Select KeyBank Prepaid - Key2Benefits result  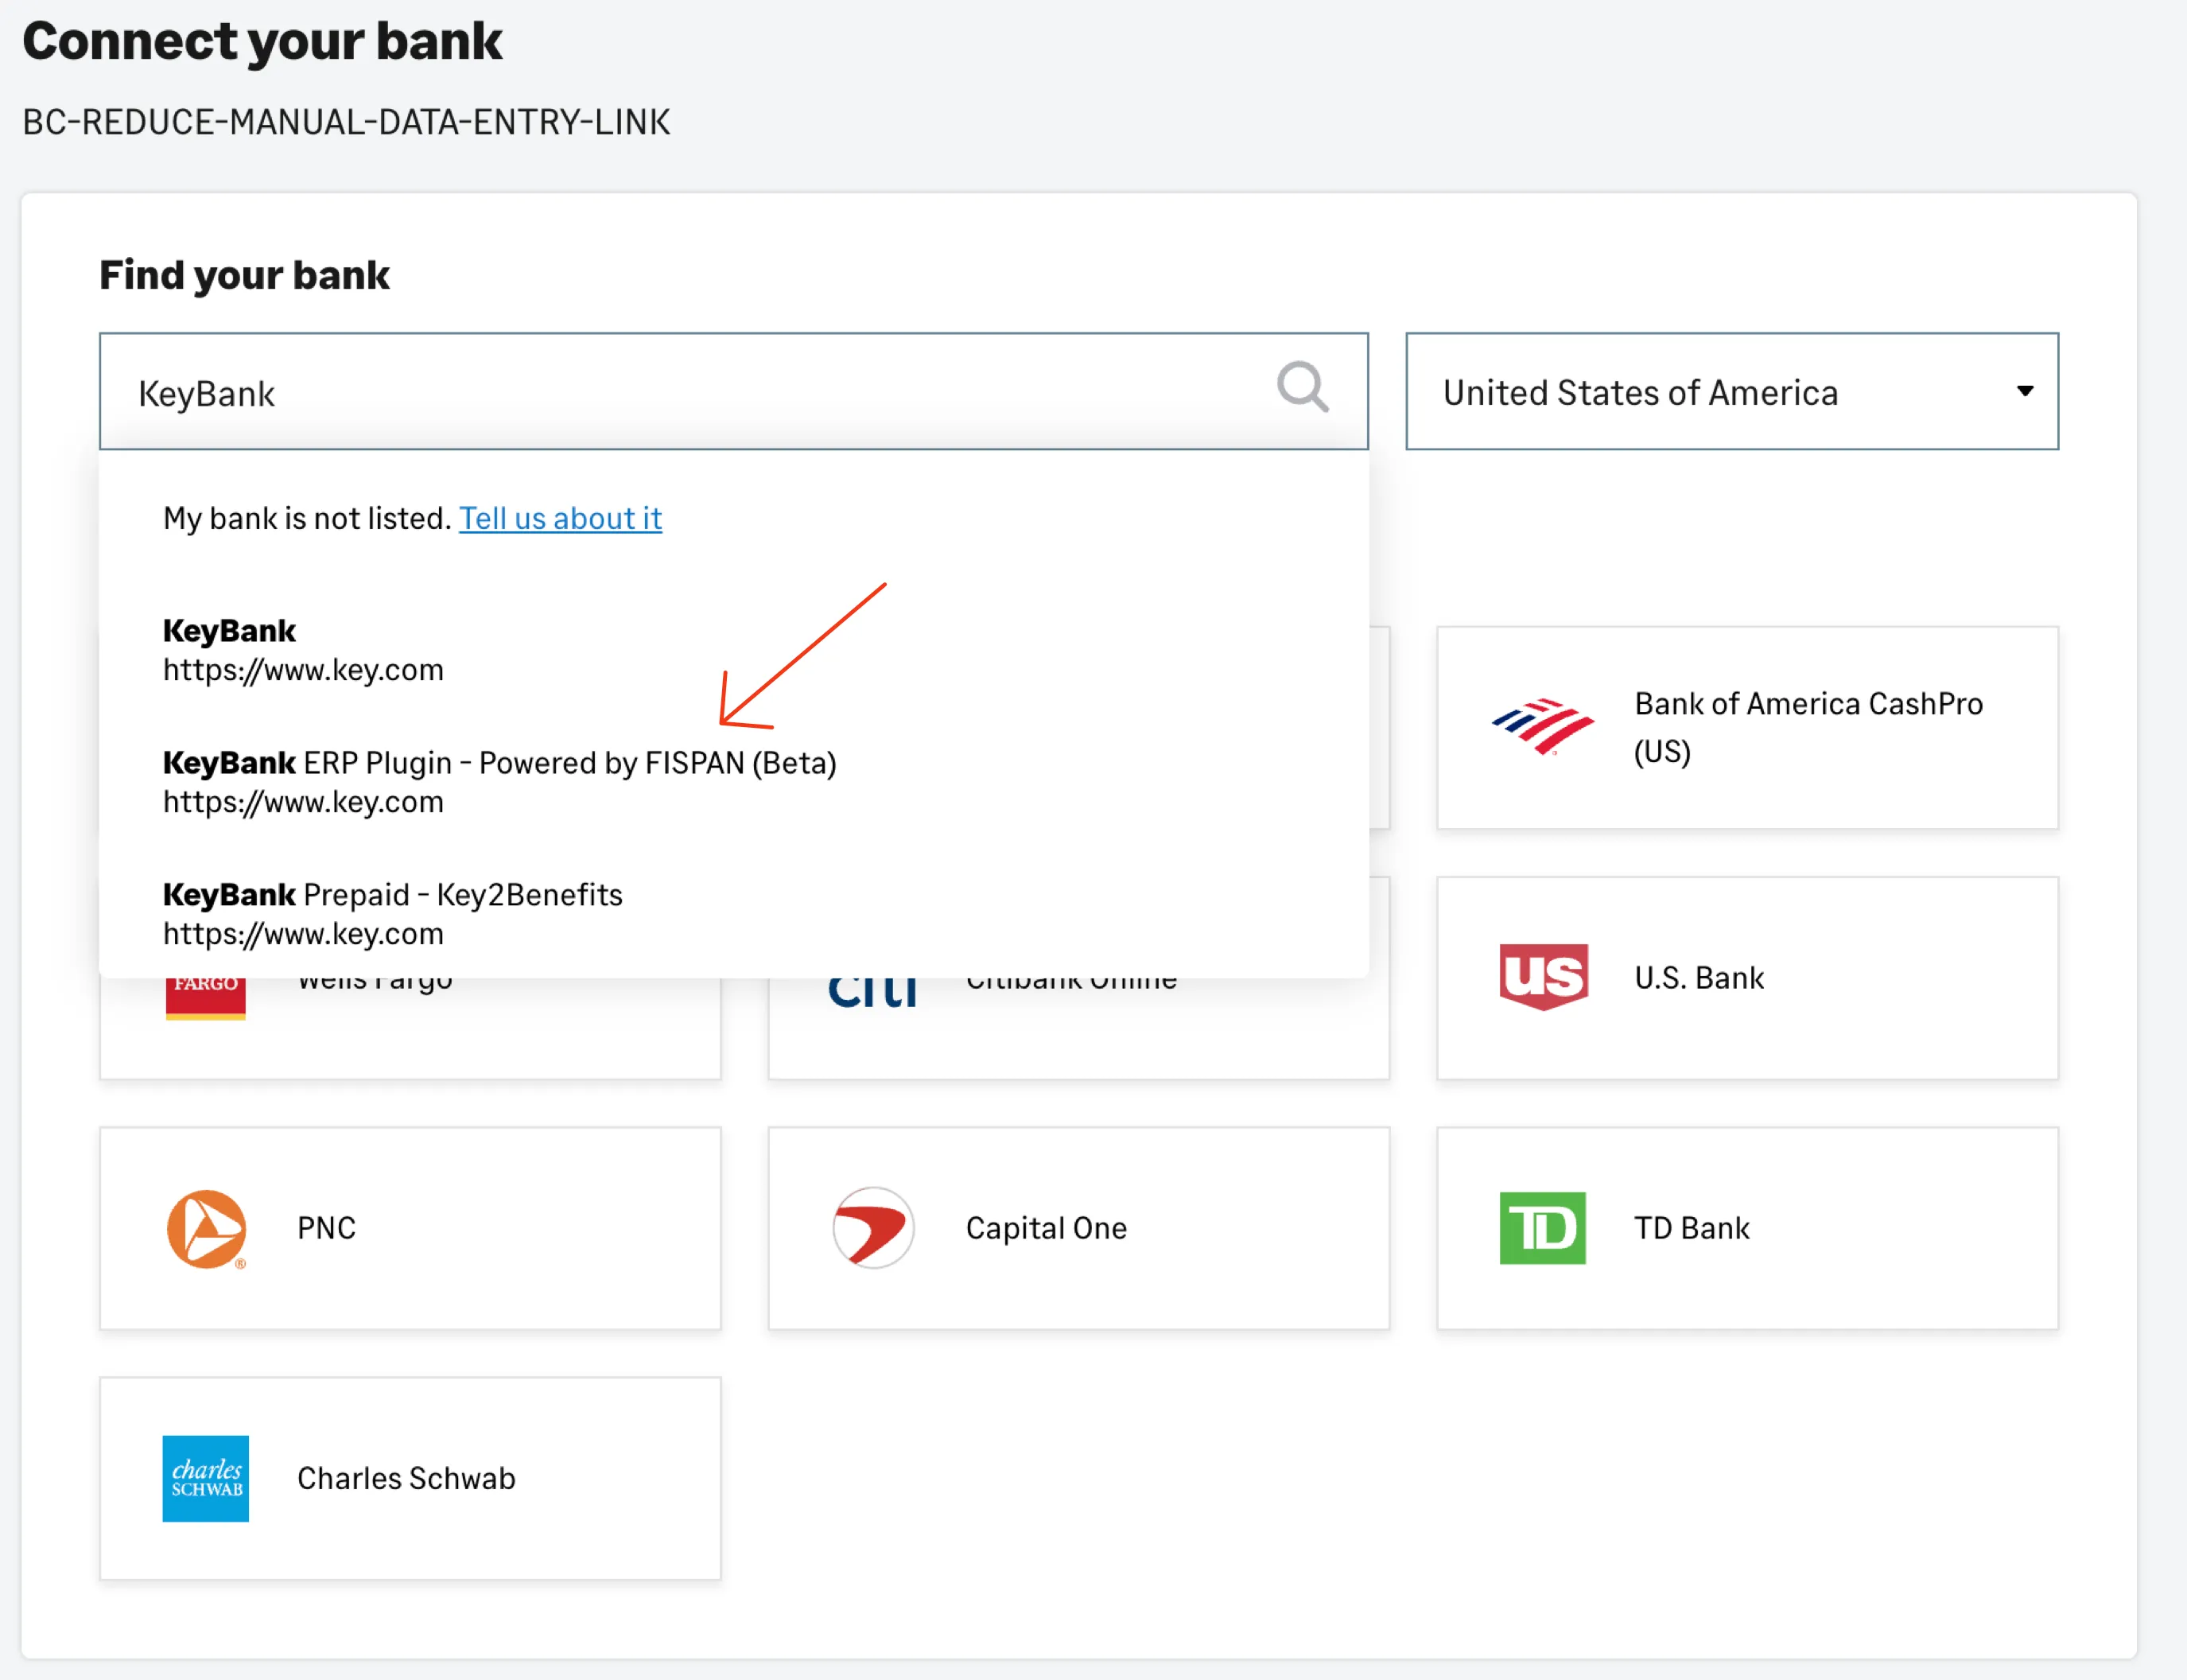734,914
